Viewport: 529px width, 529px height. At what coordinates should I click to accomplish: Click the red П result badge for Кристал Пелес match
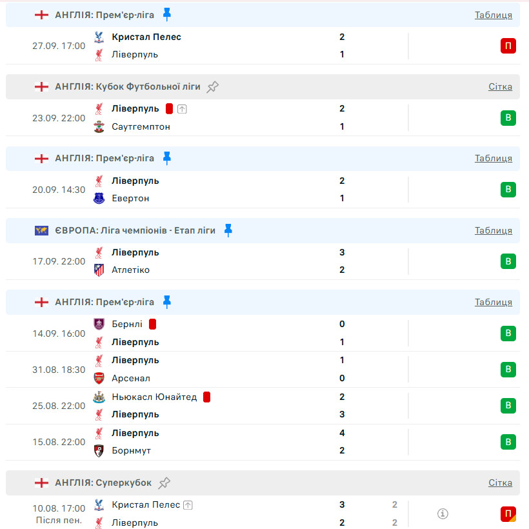click(x=508, y=46)
